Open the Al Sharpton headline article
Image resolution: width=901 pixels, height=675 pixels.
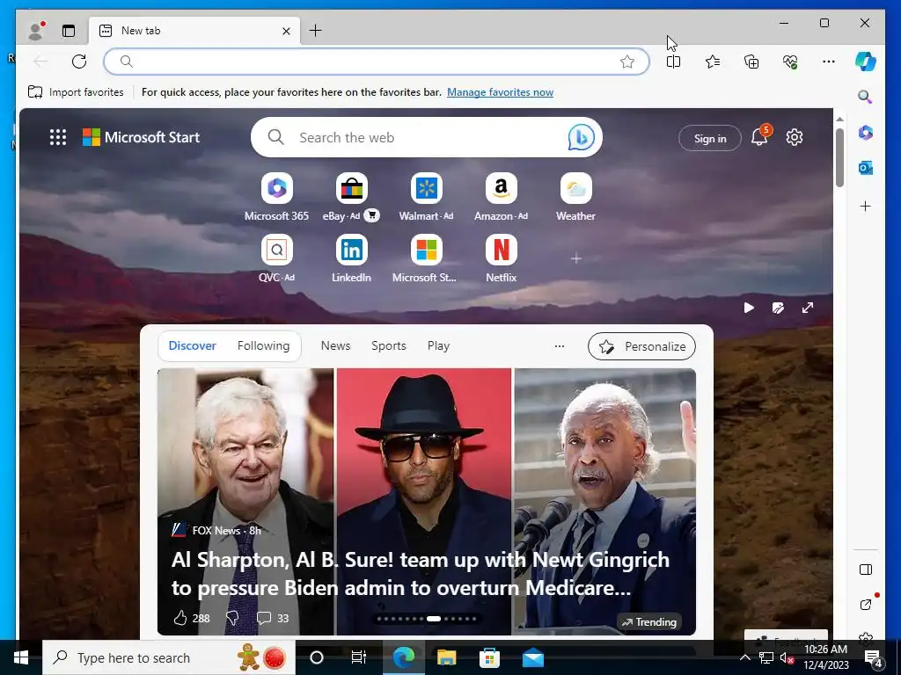421,573
